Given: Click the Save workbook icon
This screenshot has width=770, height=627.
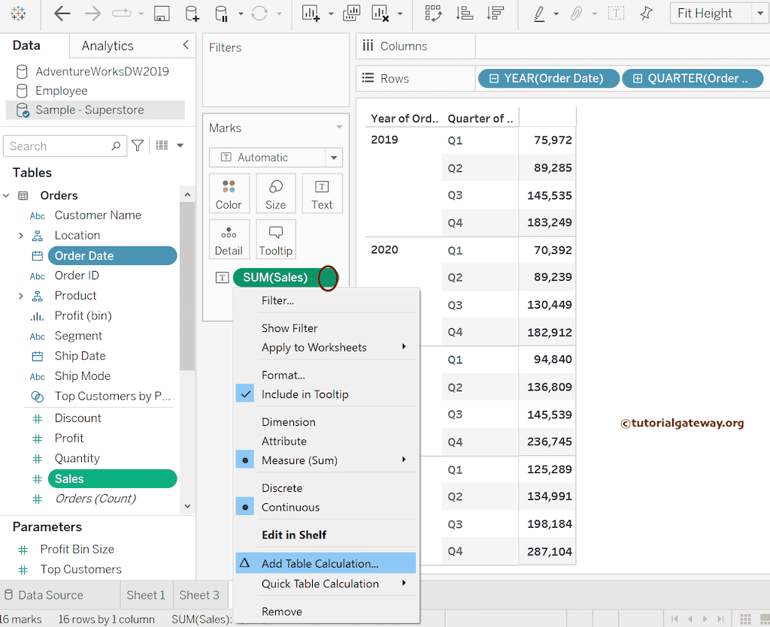Looking at the screenshot, I should coord(162,14).
